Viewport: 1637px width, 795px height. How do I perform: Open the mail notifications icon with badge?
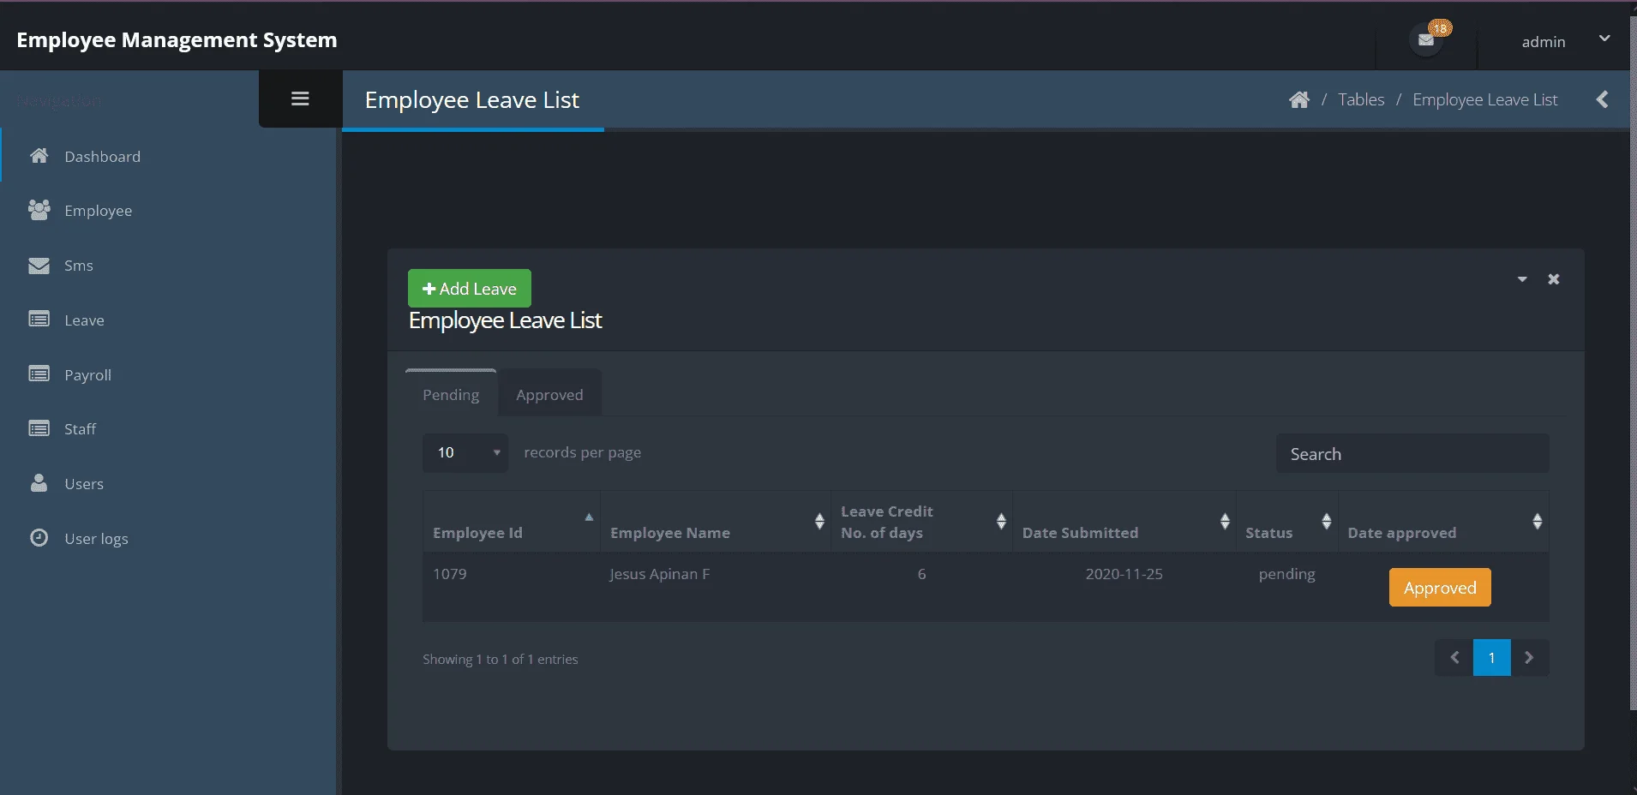1427,39
